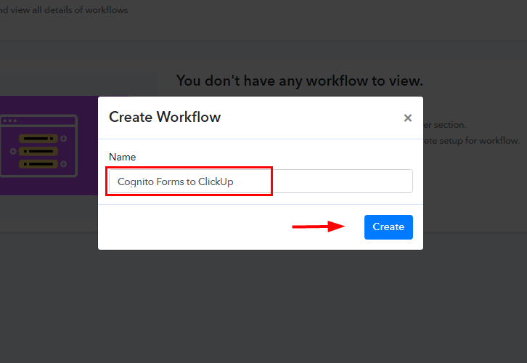Click the Create Workflow dialog title
This screenshot has height=363, width=527.
point(165,117)
